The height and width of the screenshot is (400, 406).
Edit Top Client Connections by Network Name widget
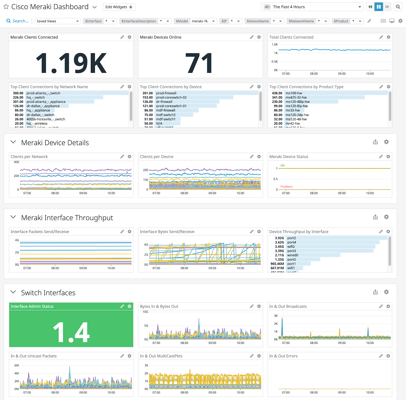click(x=122, y=87)
